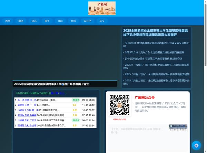Open the 2025年 浙江省象棋甲级联赛 news item
The image size is (207, 153).
click(156, 67)
